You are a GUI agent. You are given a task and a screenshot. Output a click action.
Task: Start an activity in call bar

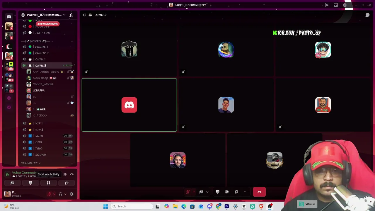[227, 192]
